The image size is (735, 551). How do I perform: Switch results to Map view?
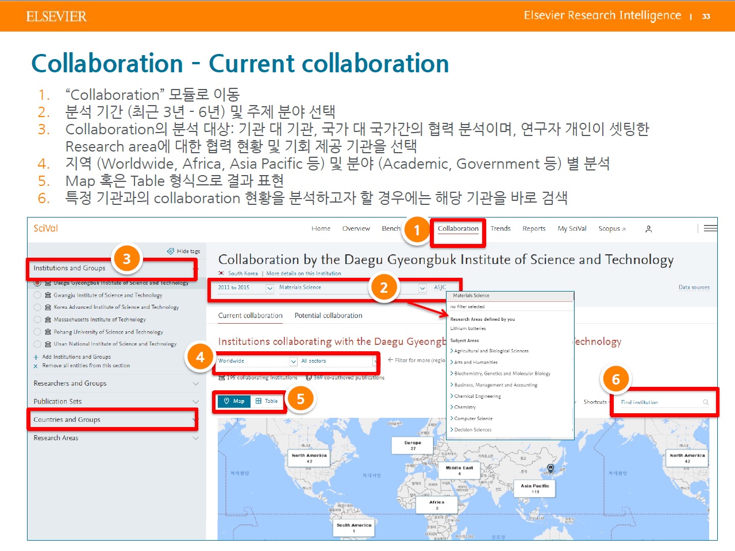234,401
